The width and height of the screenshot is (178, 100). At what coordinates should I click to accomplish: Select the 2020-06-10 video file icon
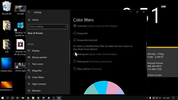pyautogui.click(x=20, y=44)
